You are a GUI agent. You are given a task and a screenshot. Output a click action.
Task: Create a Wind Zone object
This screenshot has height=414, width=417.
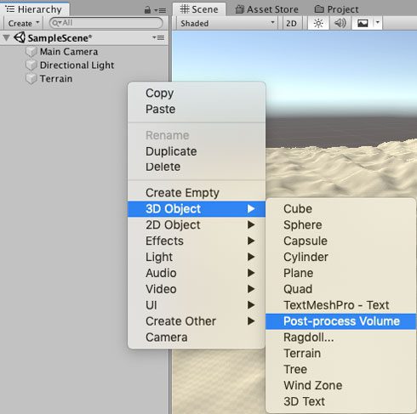coord(340,385)
